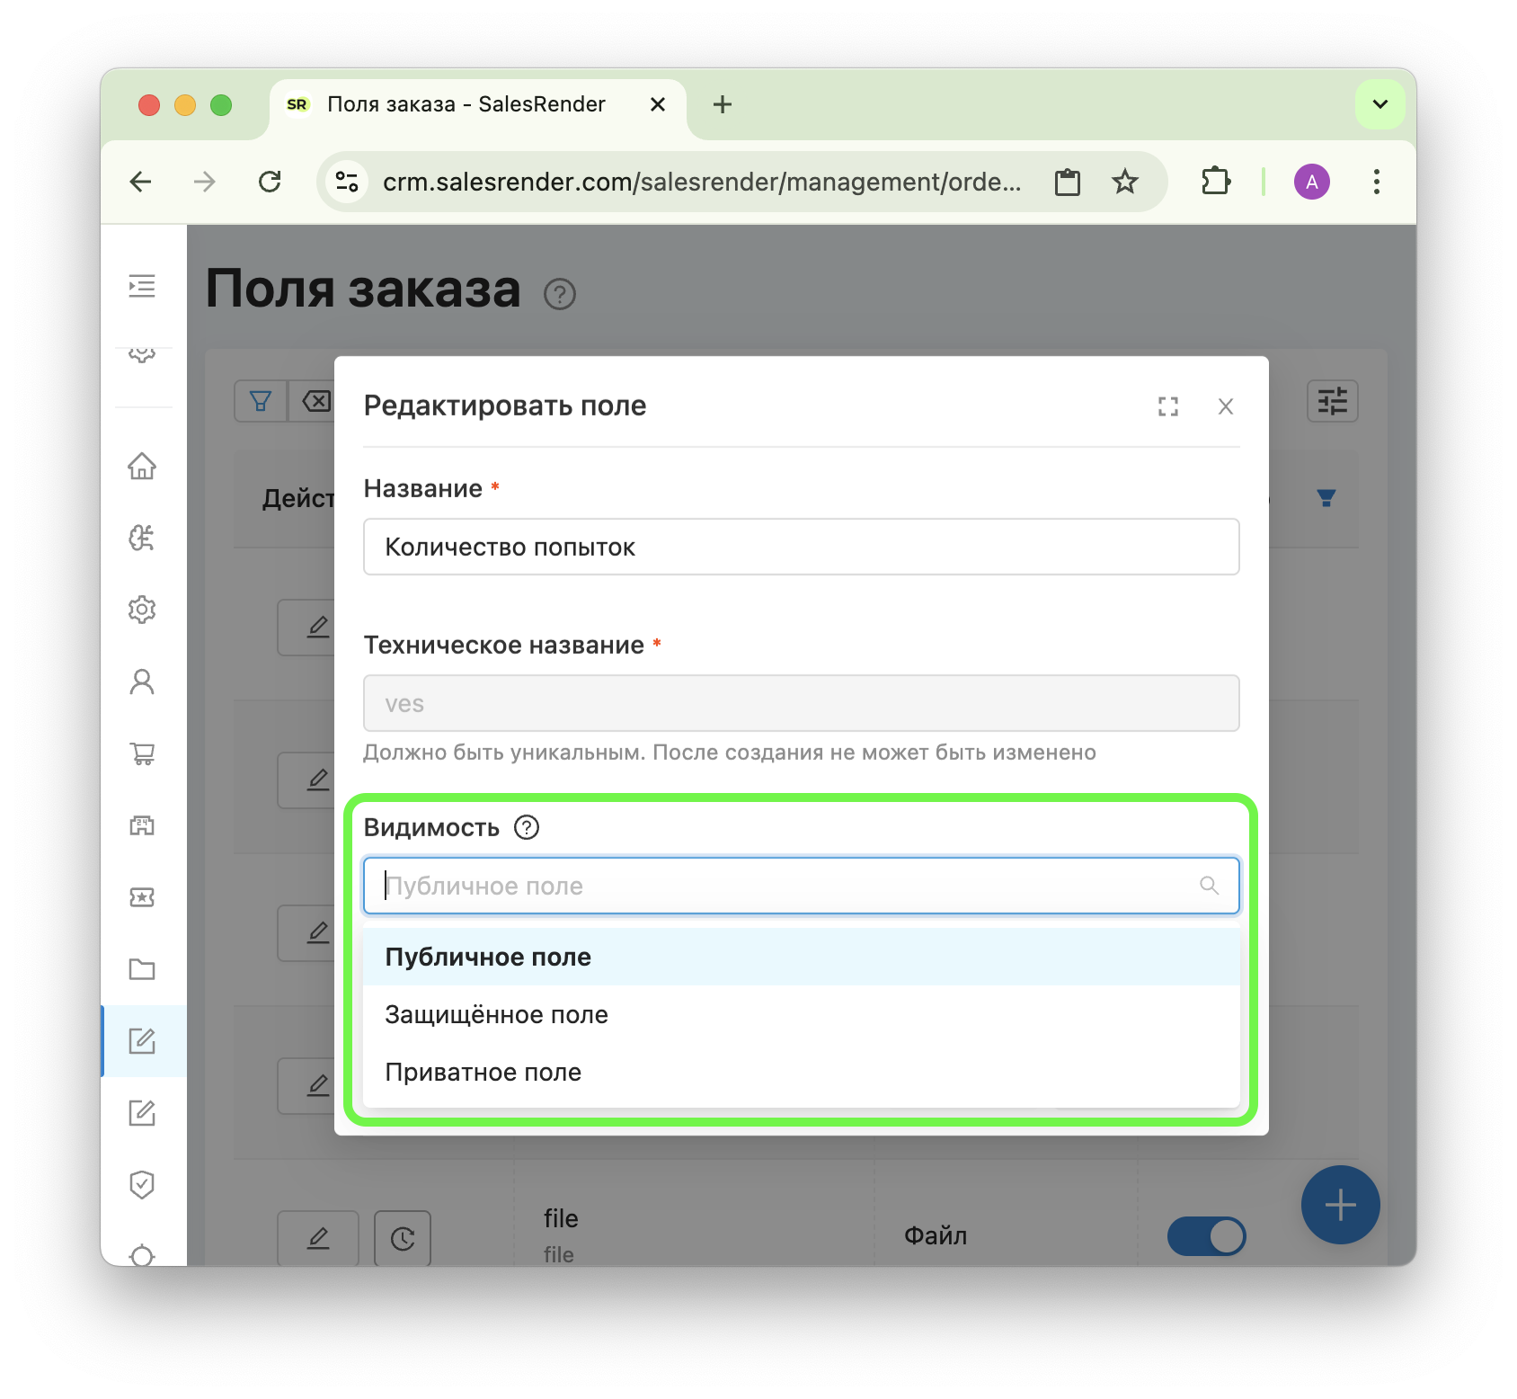Viewport: 1517px width, 1399px height.
Task: Click the help icon next to Видимость
Action: pos(527,827)
